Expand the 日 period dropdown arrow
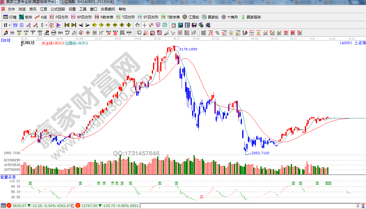366x209 pixels. (x=10, y=25)
